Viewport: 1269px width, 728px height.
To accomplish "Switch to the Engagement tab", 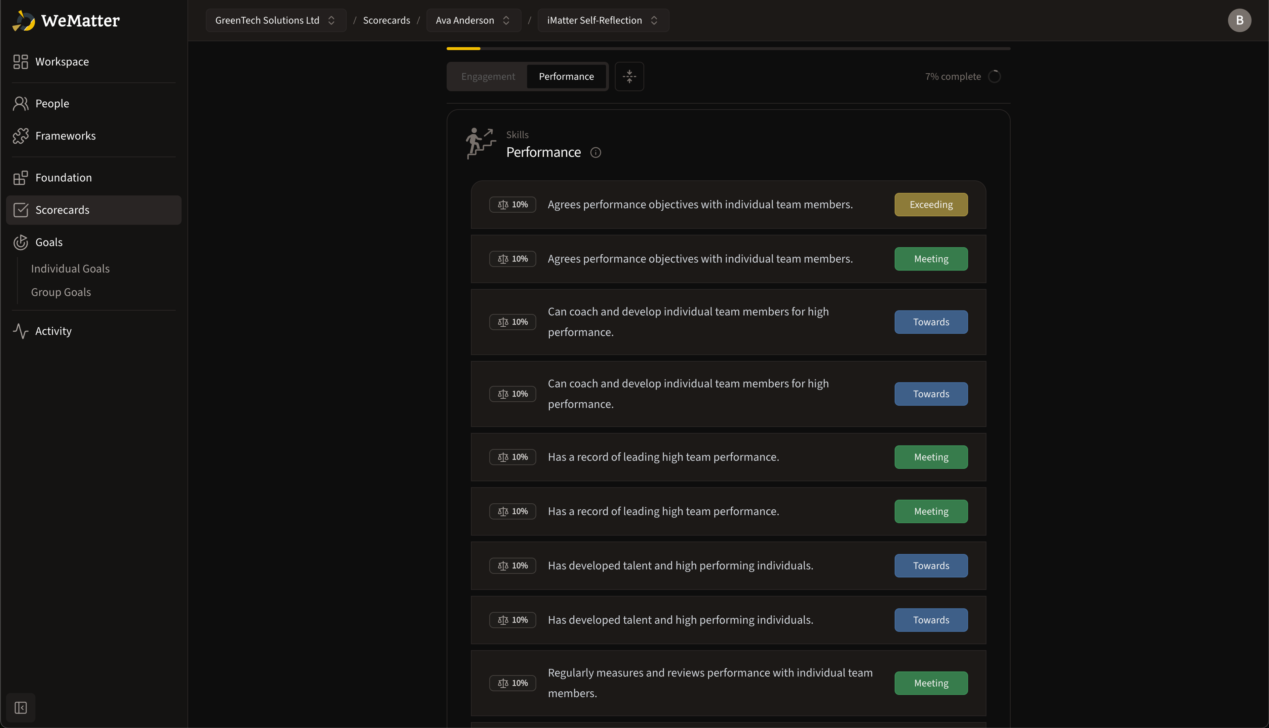I will click(488, 77).
